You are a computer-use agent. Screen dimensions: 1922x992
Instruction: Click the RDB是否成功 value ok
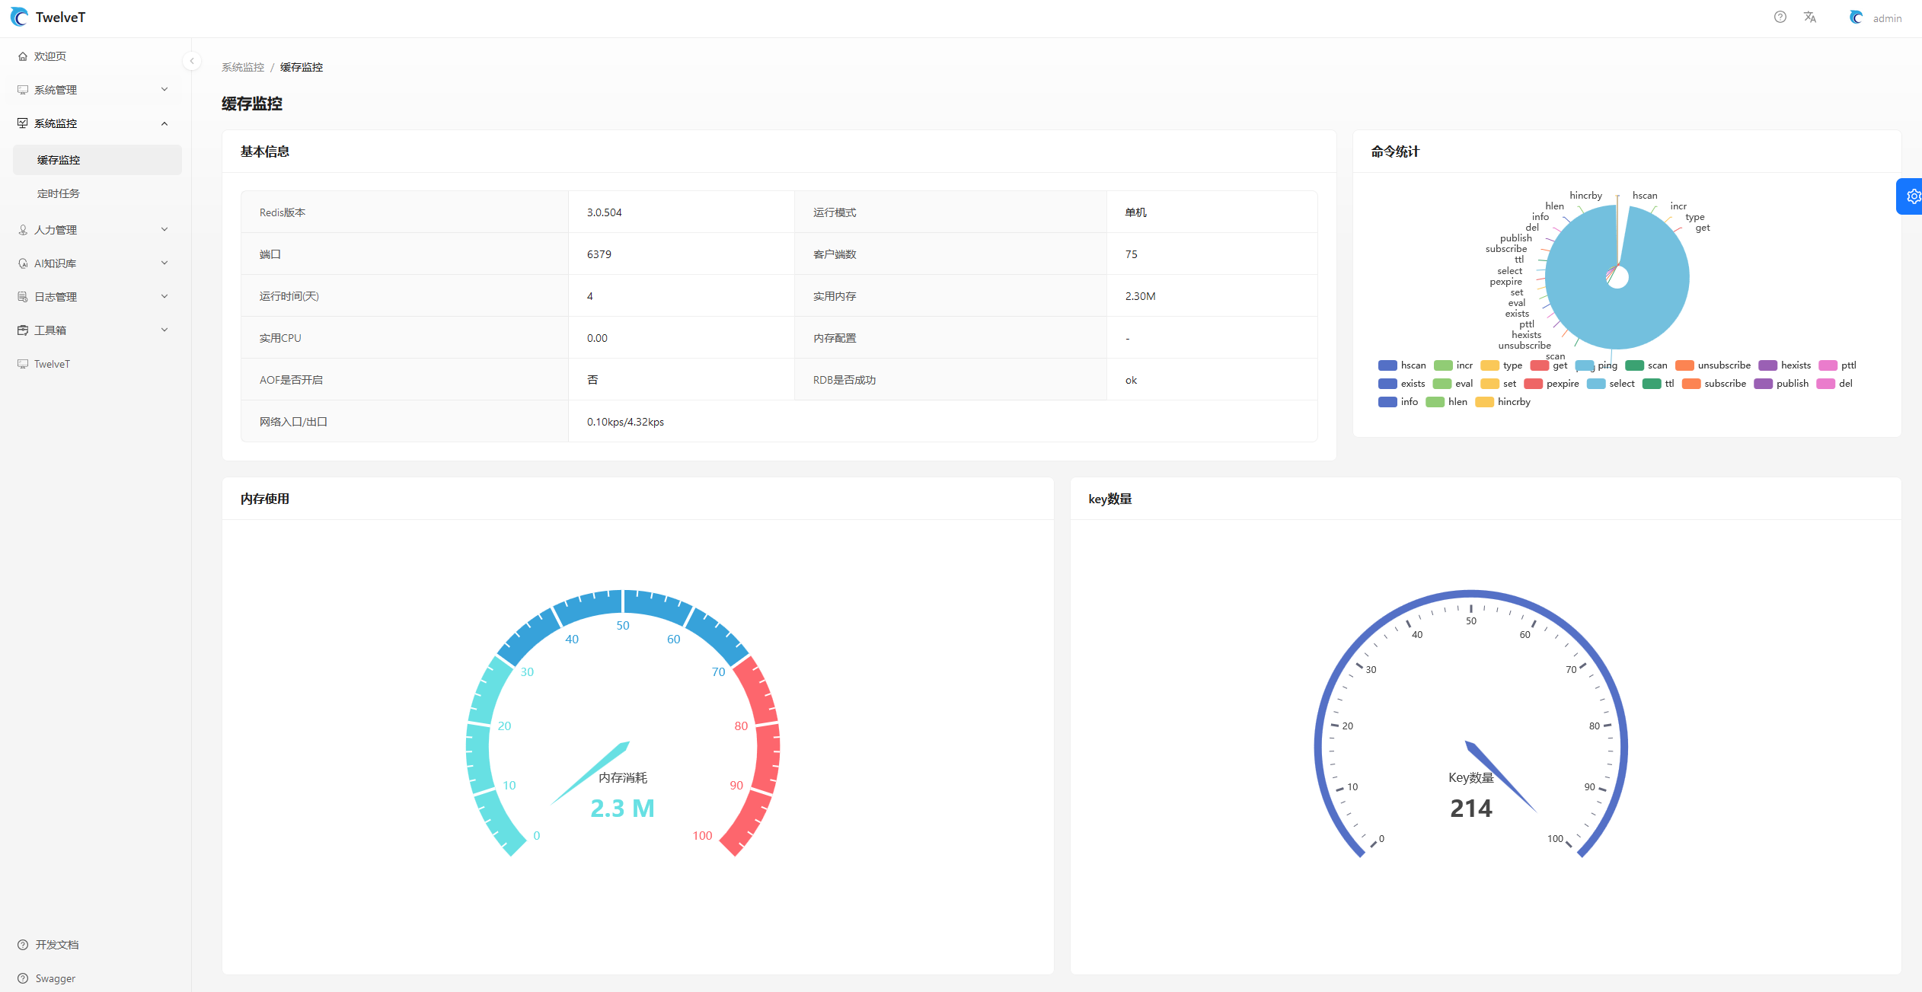1131,380
